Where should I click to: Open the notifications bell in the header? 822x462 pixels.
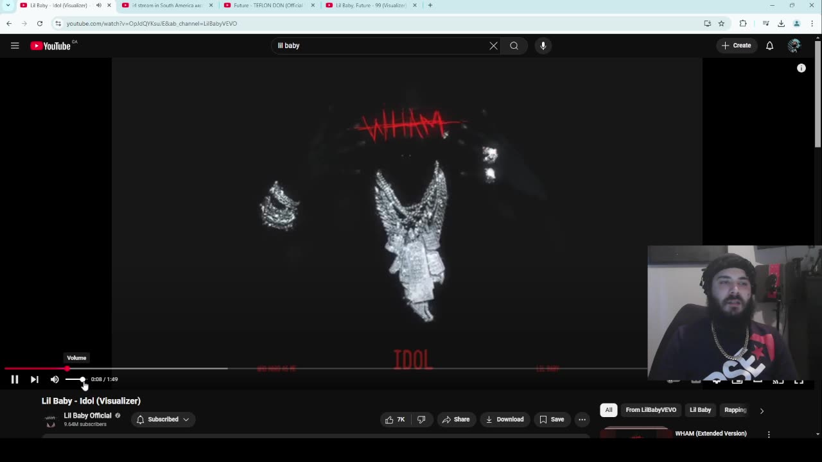(x=769, y=46)
